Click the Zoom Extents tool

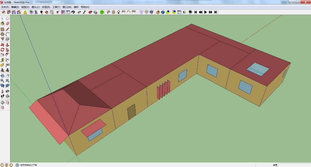pos(7,80)
